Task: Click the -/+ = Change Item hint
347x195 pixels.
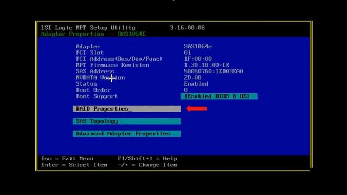Action: click(x=147, y=165)
